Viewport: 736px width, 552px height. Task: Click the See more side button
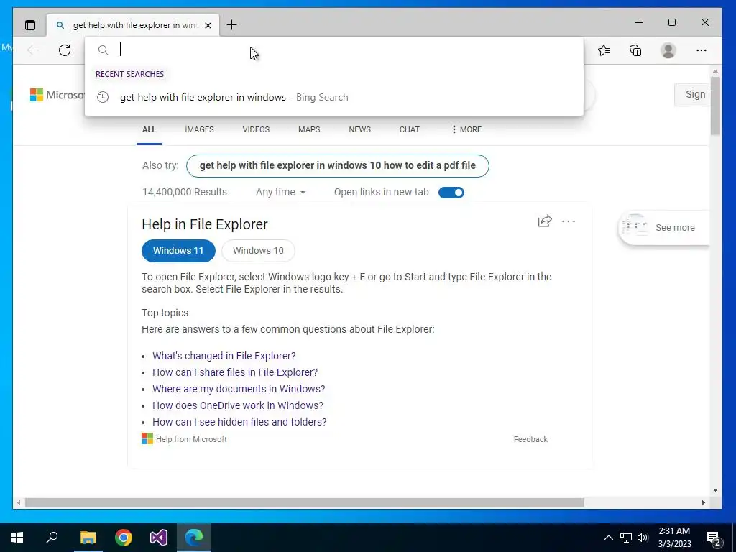click(x=663, y=228)
